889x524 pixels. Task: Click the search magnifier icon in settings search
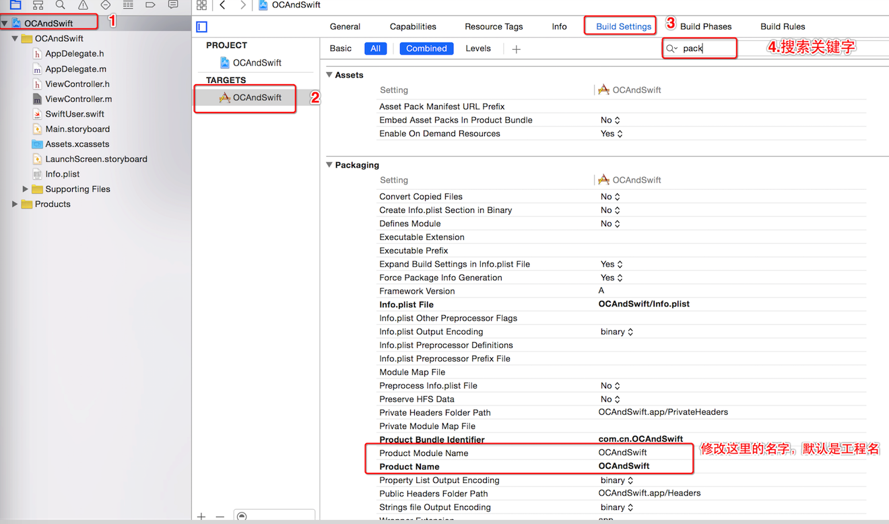671,48
